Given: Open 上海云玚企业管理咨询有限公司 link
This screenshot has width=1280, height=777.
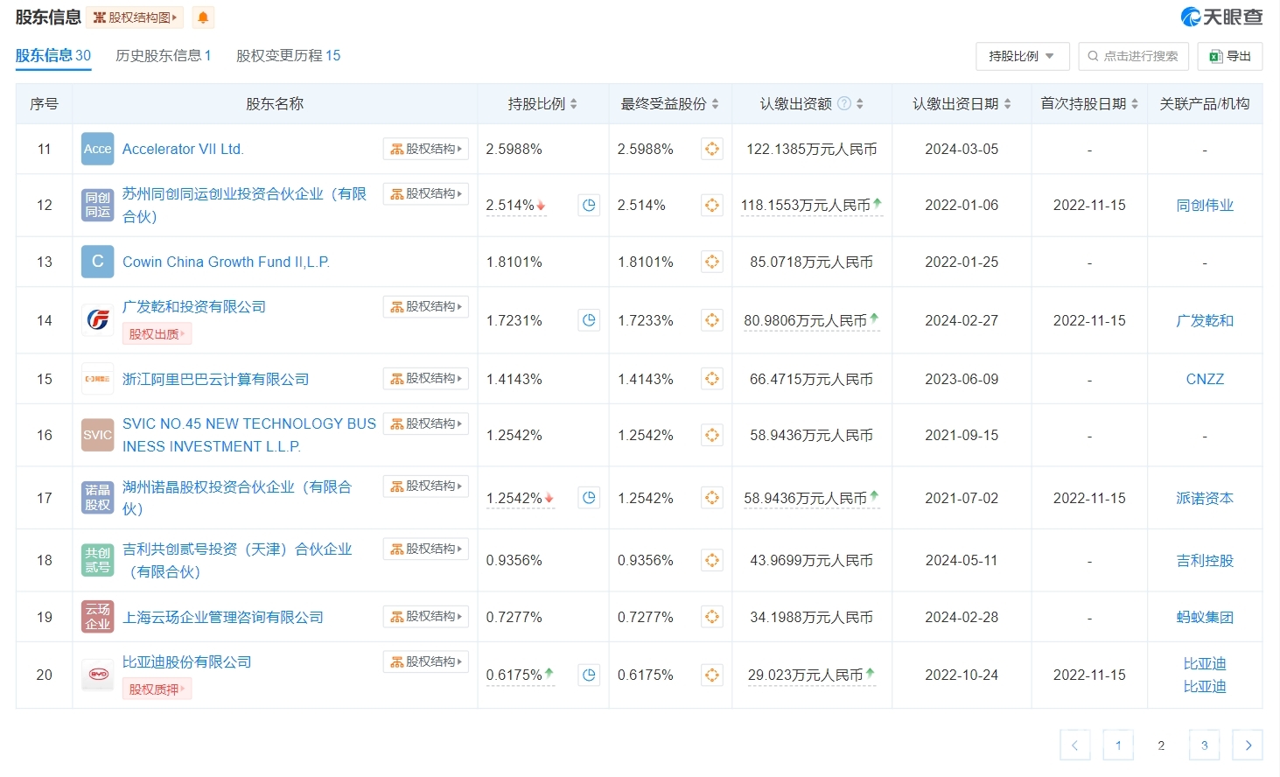Looking at the screenshot, I should [223, 617].
